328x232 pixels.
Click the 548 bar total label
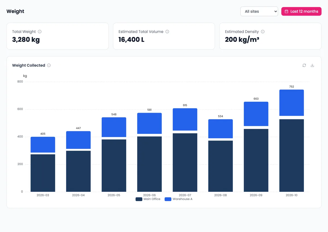click(x=114, y=114)
